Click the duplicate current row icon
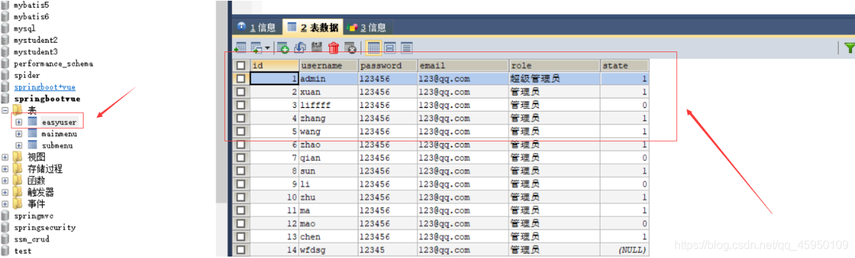This screenshot has height=258, width=855. [x=300, y=47]
